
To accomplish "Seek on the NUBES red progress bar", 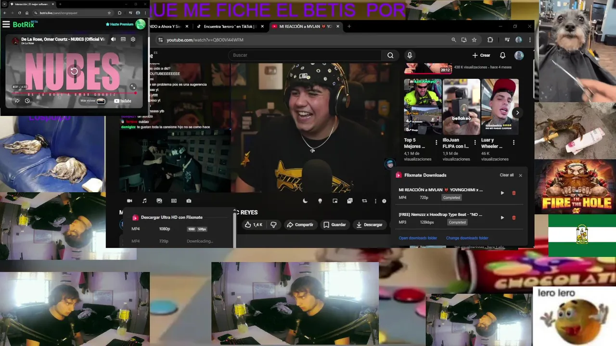I will click(x=74, y=93).
